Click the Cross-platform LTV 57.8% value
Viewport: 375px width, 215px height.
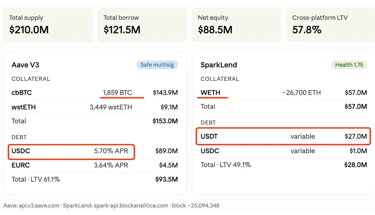pos(307,30)
